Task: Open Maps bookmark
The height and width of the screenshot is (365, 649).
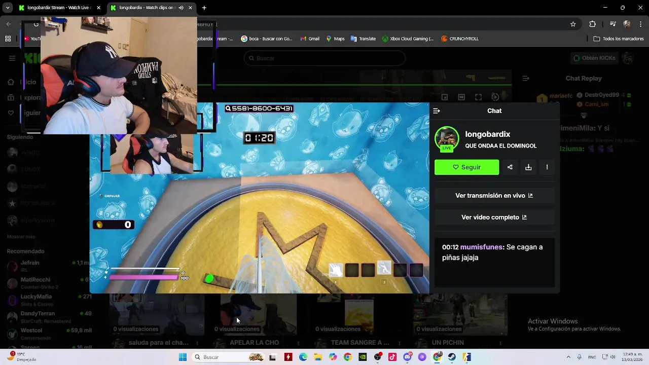Action: click(x=335, y=39)
